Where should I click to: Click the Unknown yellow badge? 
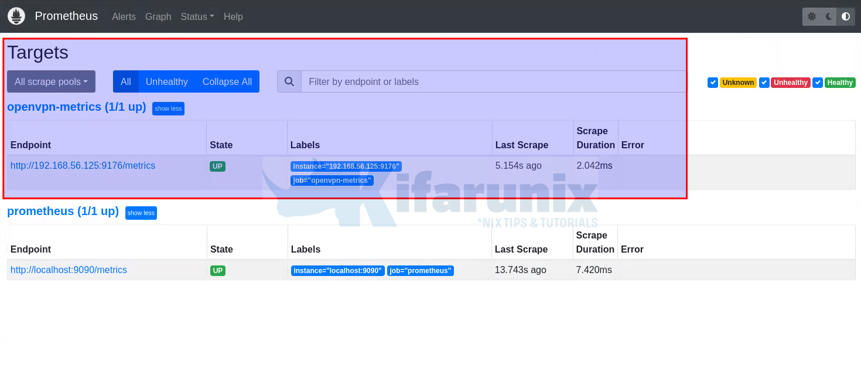[738, 83]
